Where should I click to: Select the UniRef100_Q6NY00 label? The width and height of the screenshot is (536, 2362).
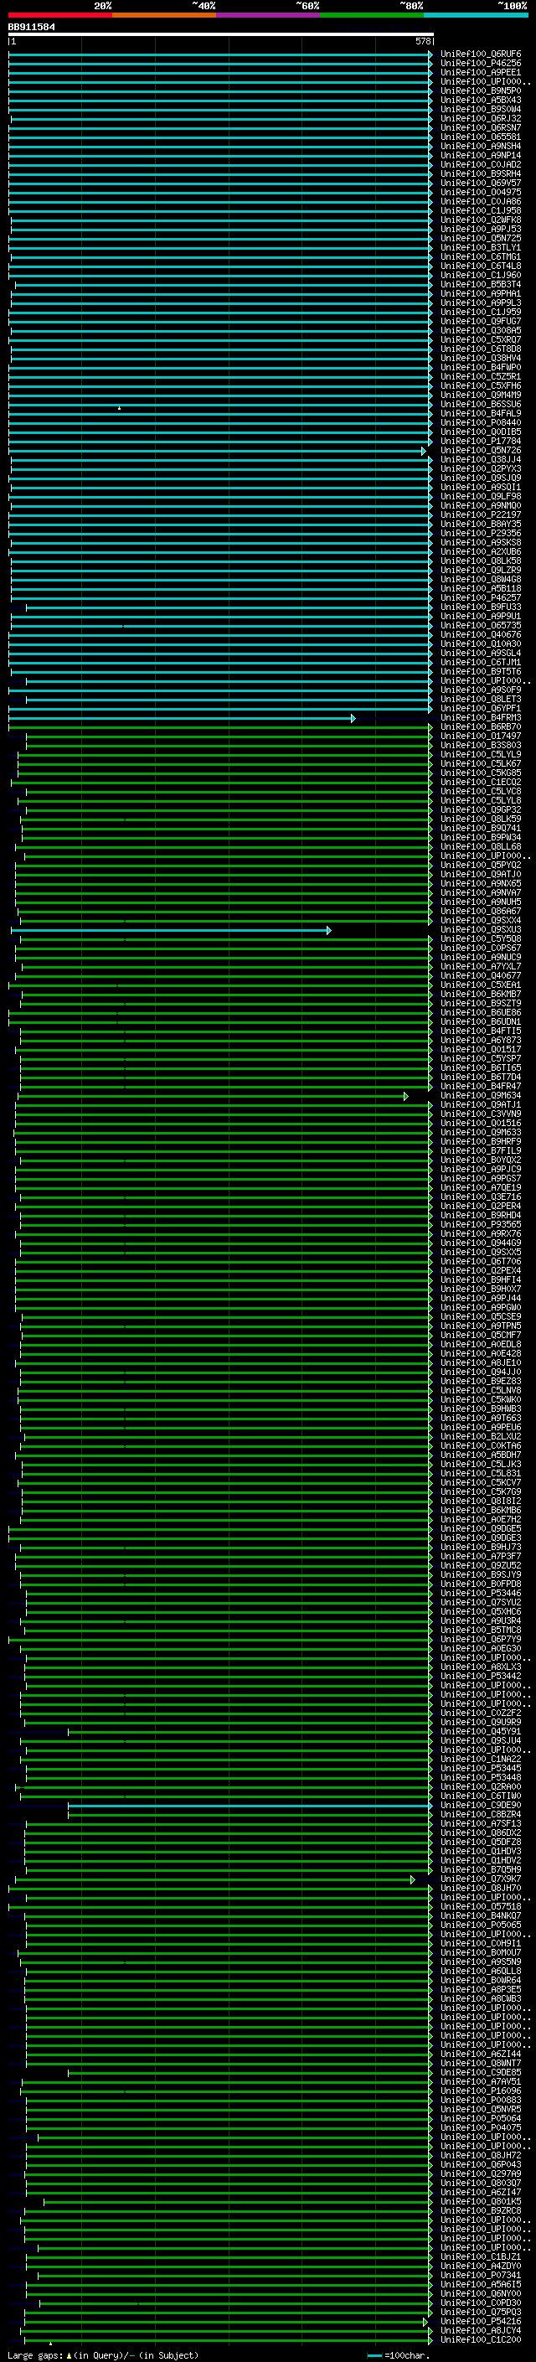(x=481, y=2294)
